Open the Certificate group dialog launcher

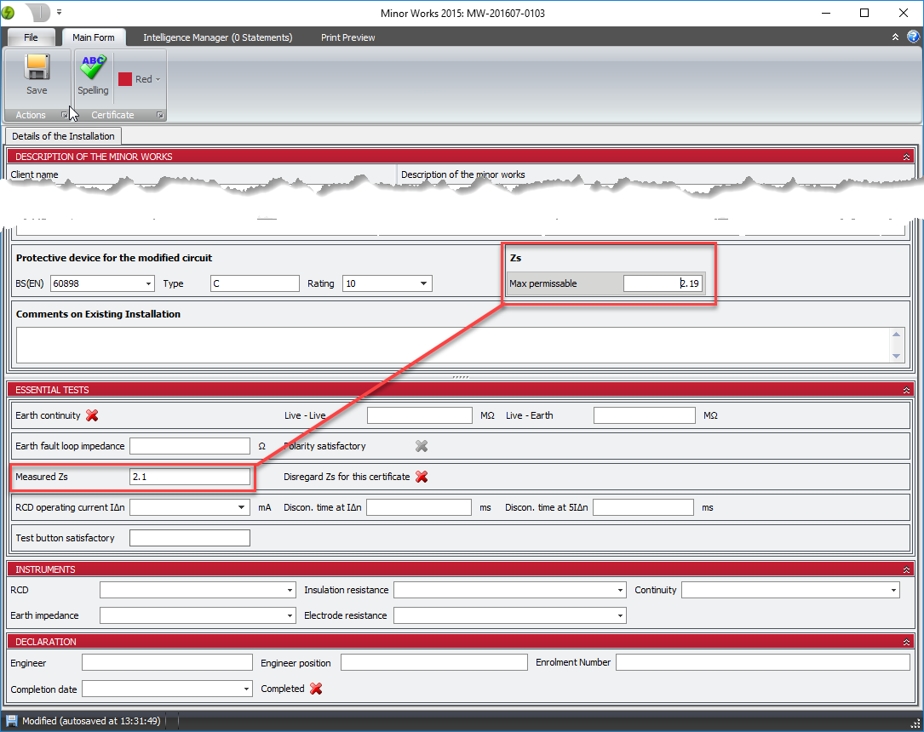pos(159,115)
